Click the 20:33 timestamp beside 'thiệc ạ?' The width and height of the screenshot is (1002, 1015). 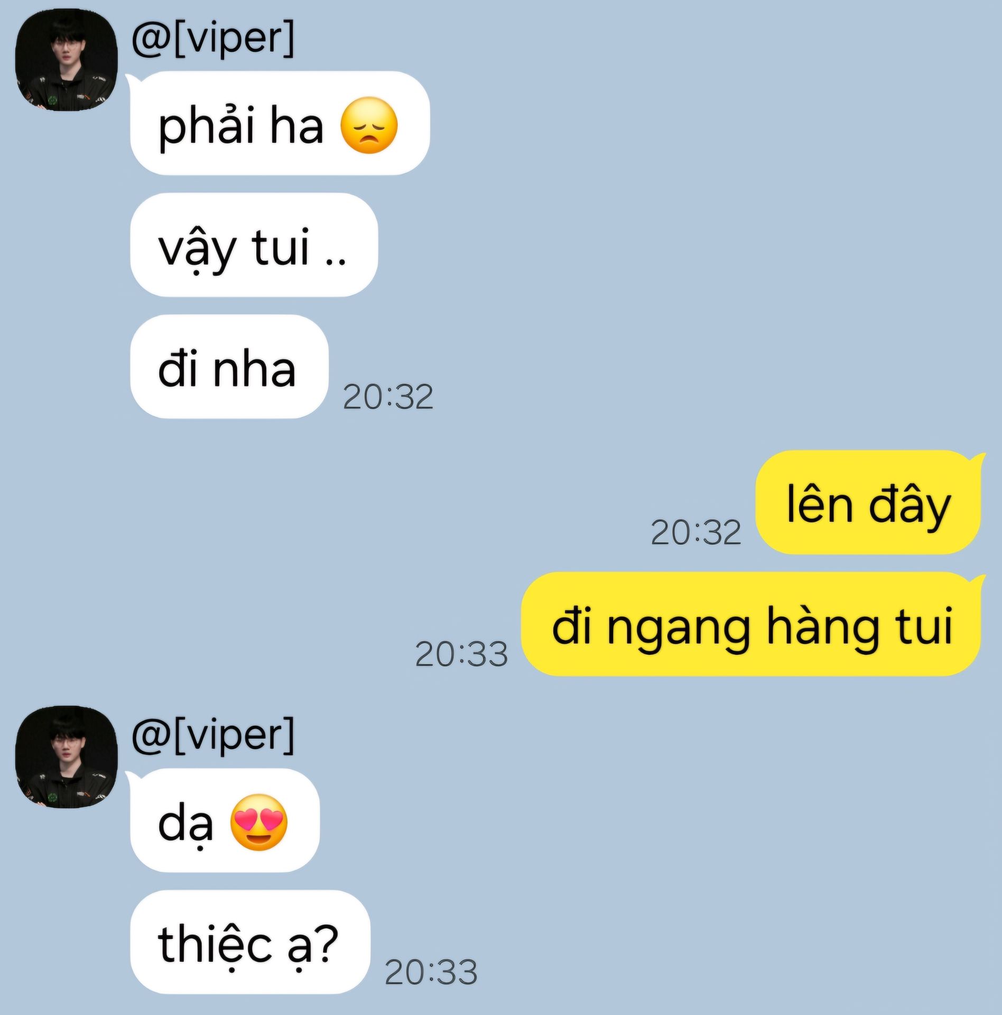coord(431,972)
